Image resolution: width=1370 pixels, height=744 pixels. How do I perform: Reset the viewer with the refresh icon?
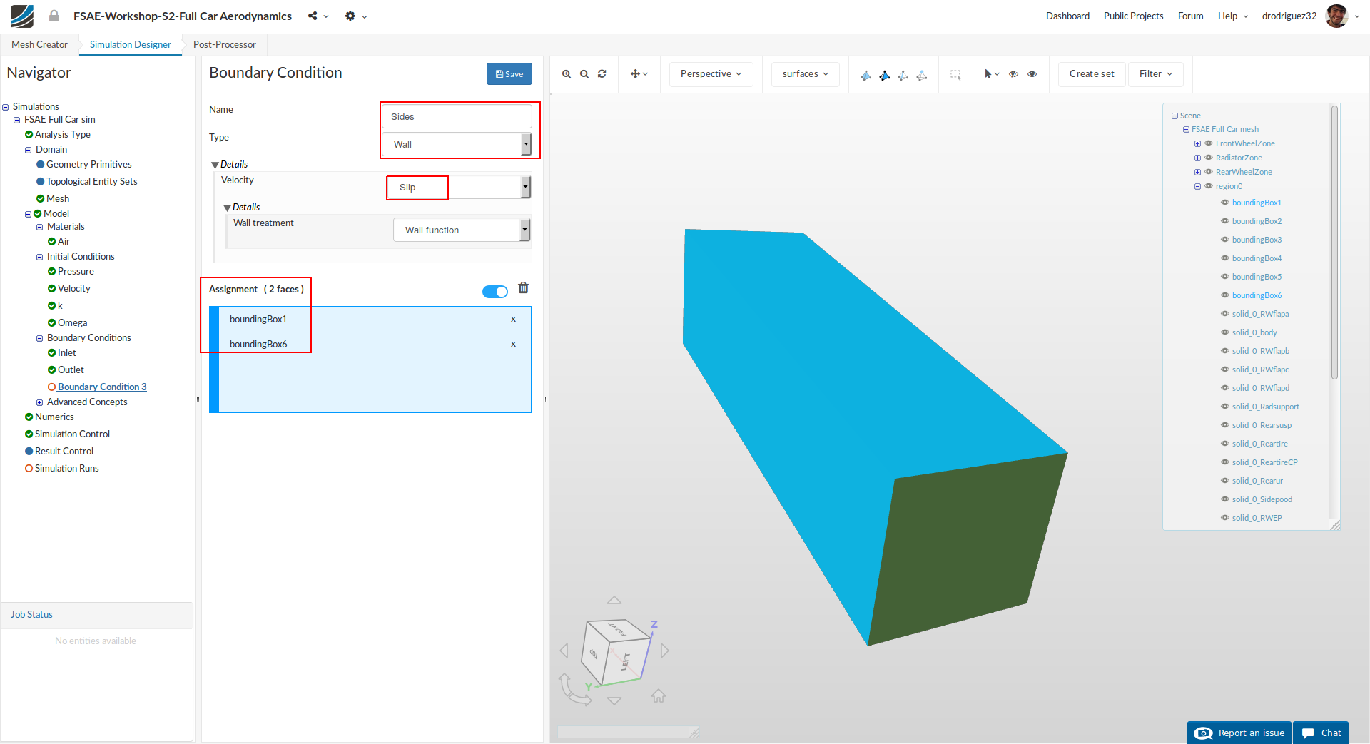tap(602, 74)
